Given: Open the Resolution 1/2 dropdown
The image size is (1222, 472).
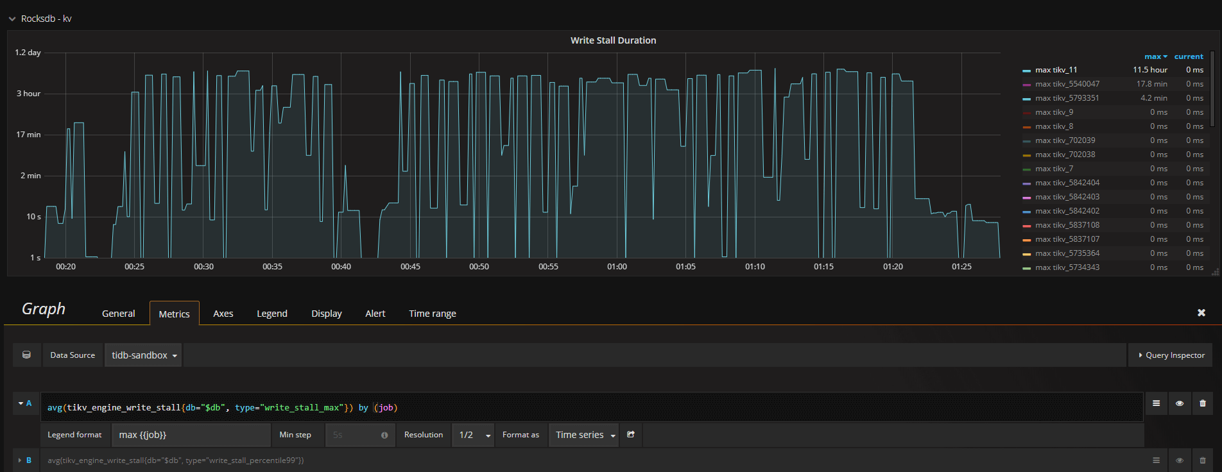Looking at the screenshot, I should pyautogui.click(x=473, y=435).
